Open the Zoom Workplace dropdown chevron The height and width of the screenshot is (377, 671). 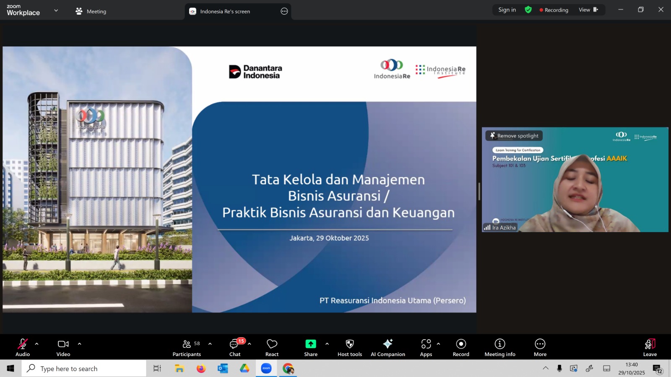[56, 10]
